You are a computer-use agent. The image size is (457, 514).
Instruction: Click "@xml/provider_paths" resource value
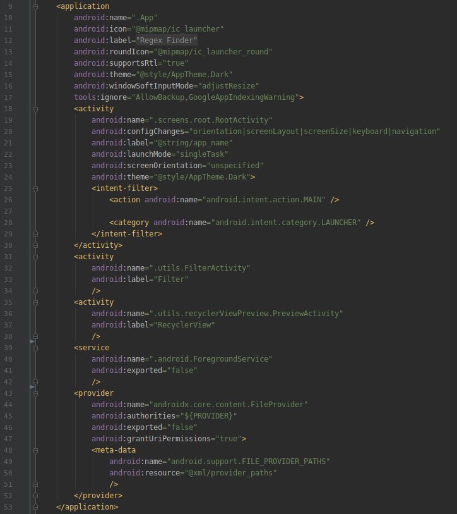click(x=231, y=473)
